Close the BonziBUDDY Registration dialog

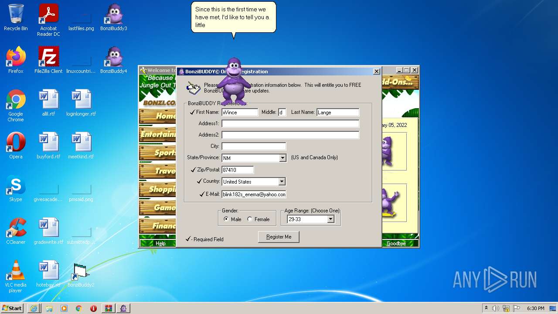[377, 72]
